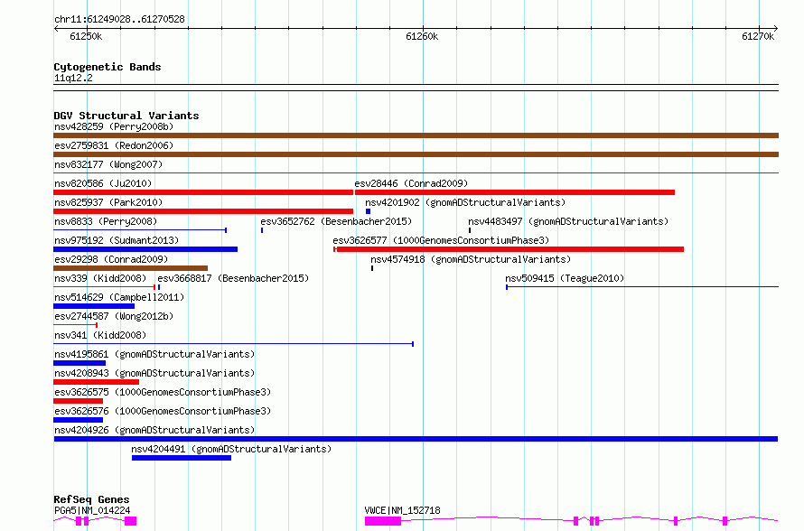
Task: Click the brown bar under esv2759831
Action: tap(416, 154)
